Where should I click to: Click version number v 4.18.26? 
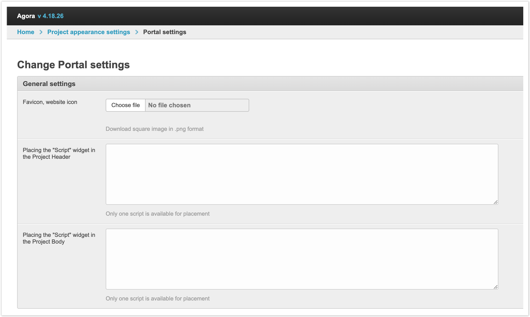point(51,16)
